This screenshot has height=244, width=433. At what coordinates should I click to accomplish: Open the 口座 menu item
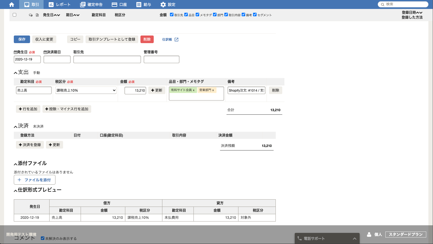pyautogui.click(x=119, y=4)
